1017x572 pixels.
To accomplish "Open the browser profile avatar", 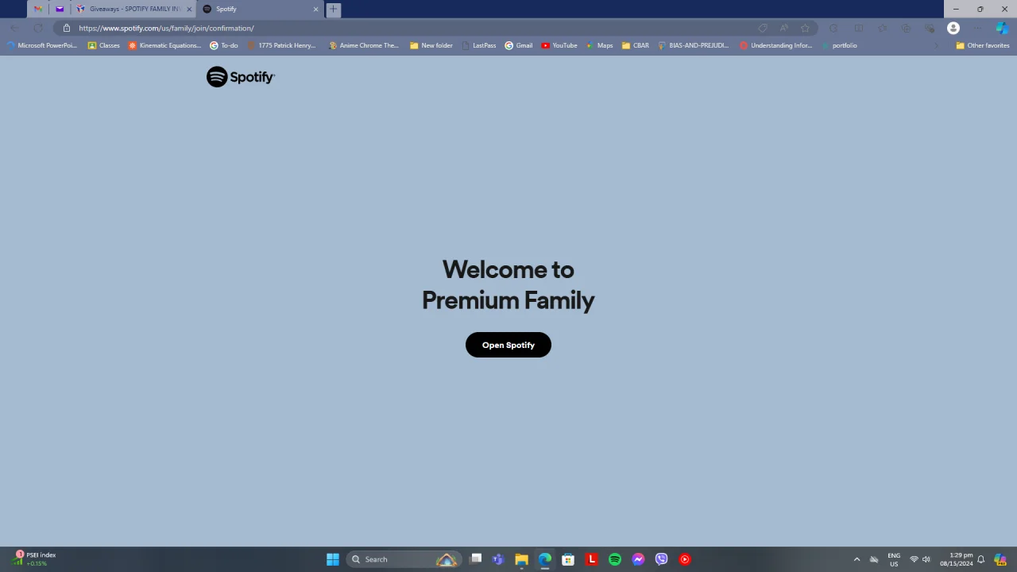I will 953,28.
